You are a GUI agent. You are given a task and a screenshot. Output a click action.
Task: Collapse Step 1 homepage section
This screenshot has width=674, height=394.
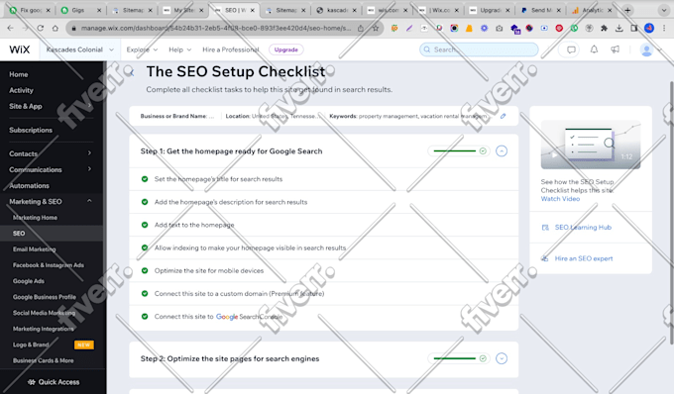coord(502,151)
